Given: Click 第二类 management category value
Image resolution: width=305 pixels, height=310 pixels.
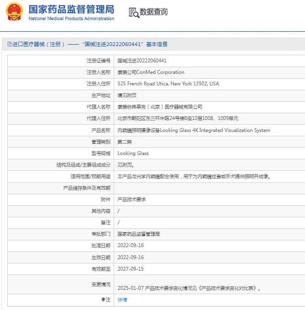Looking at the screenshot, I should point(125,142).
